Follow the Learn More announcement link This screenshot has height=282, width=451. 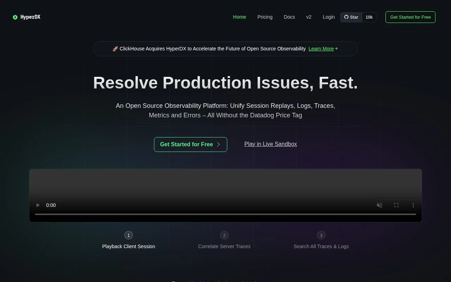pos(323,49)
